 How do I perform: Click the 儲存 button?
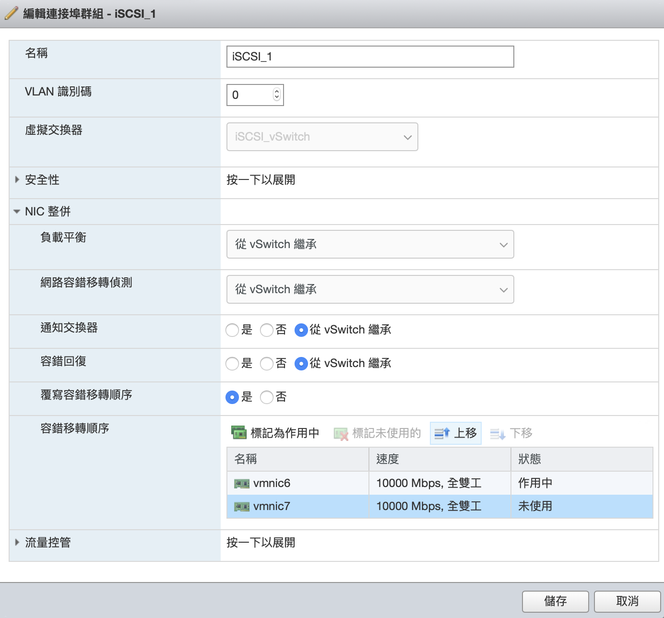(x=555, y=601)
